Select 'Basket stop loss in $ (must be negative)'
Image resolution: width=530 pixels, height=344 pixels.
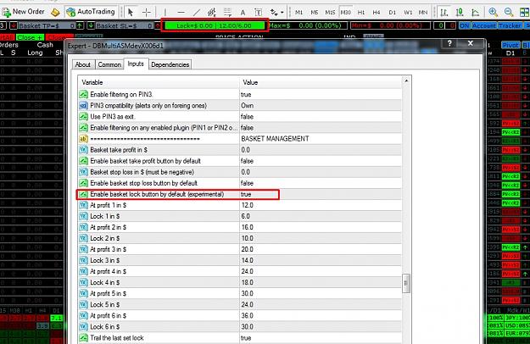point(240,172)
